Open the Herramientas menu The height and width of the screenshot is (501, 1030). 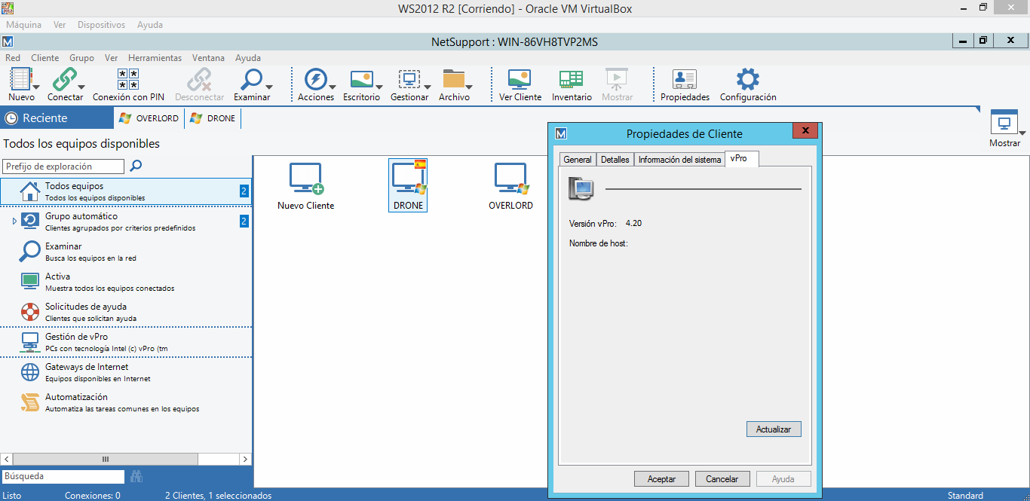[x=155, y=57]
